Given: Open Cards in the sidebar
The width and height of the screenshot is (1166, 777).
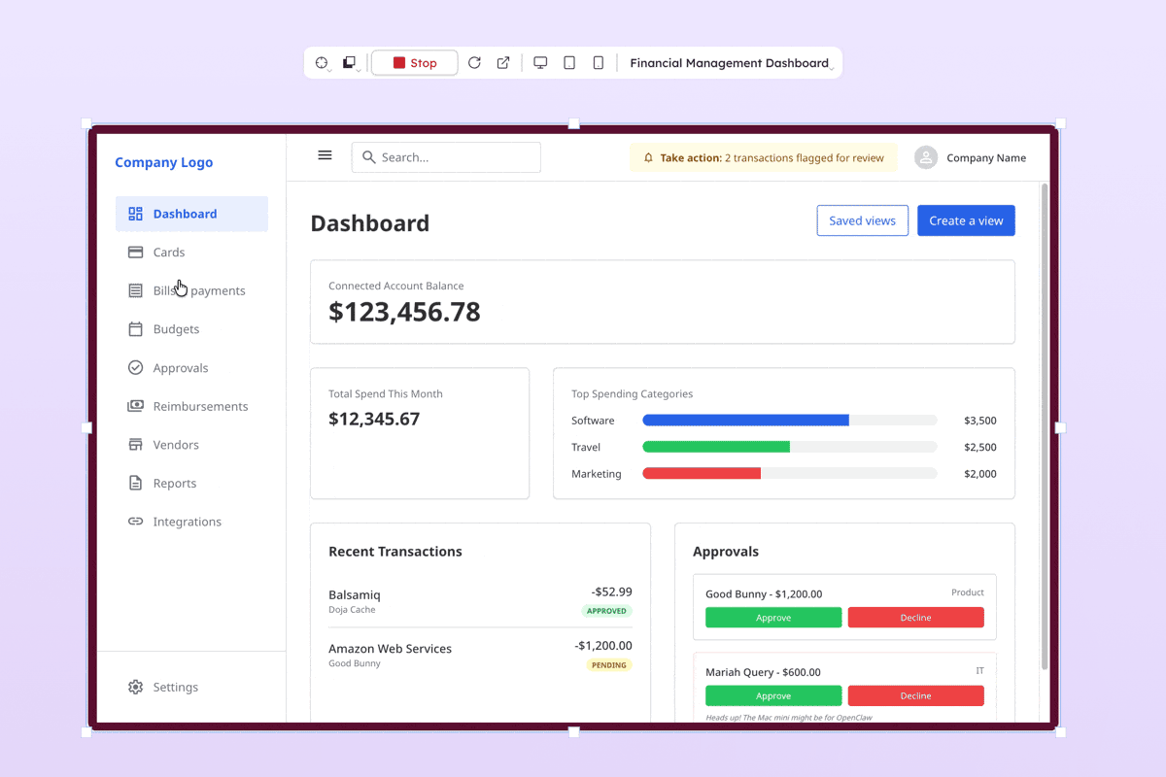Looking at the screenshot, I should (x=168, y=253).
